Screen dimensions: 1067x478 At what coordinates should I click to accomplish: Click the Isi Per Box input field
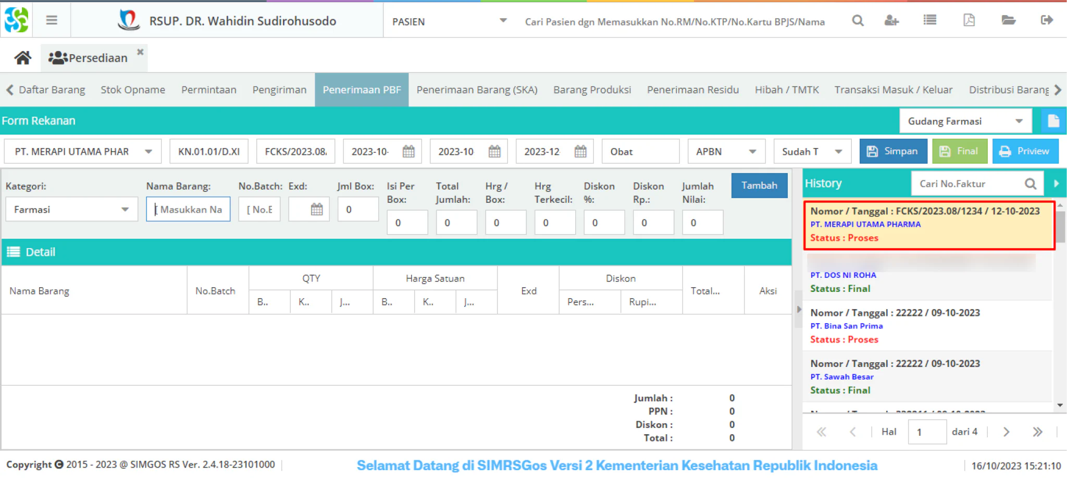click(407, 223)
